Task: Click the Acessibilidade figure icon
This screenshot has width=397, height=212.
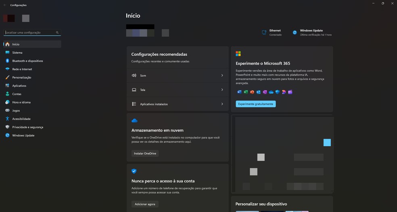Action: click(7, 119)
